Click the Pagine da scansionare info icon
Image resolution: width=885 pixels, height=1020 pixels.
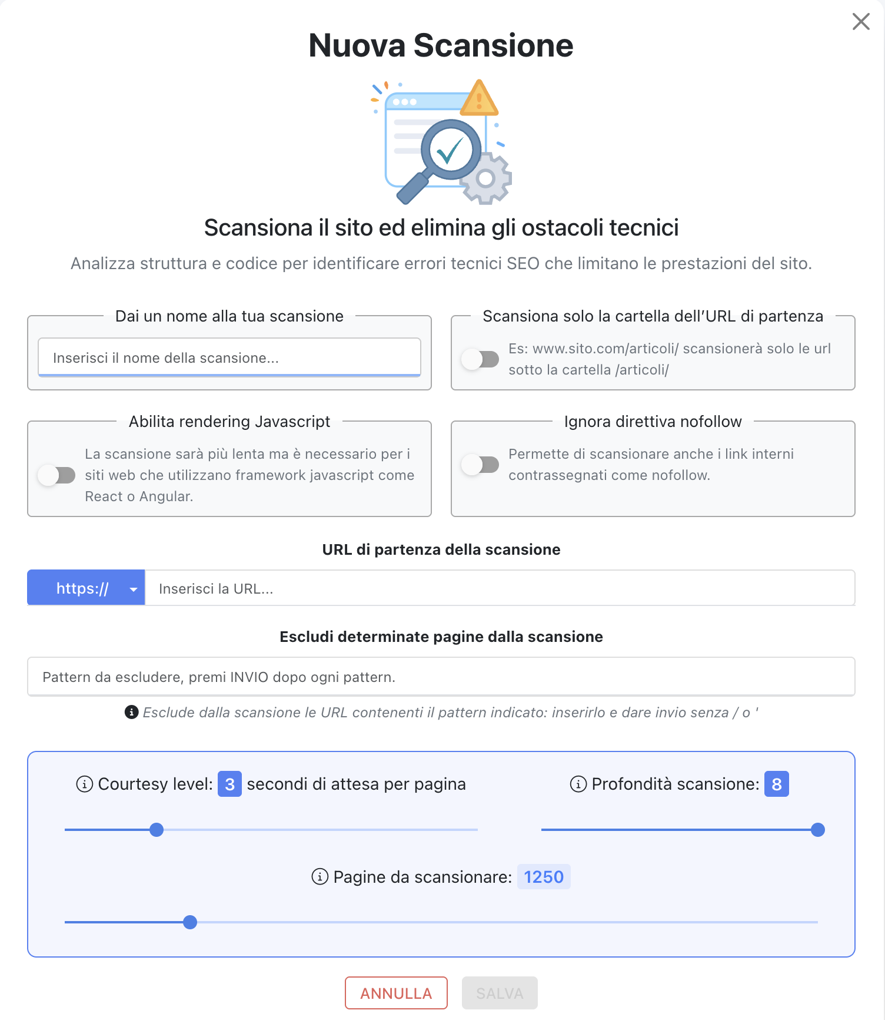click(x=320, y=877)
